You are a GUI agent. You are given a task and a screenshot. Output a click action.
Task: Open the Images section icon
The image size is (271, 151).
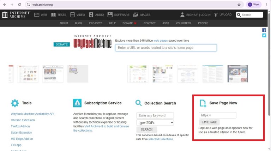pos(135,15)
